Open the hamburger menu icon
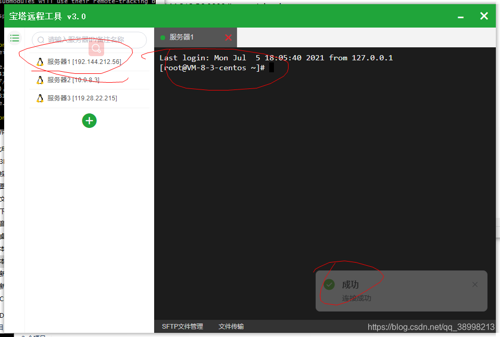Screen dimensions: 500x337 click(15, 38)
